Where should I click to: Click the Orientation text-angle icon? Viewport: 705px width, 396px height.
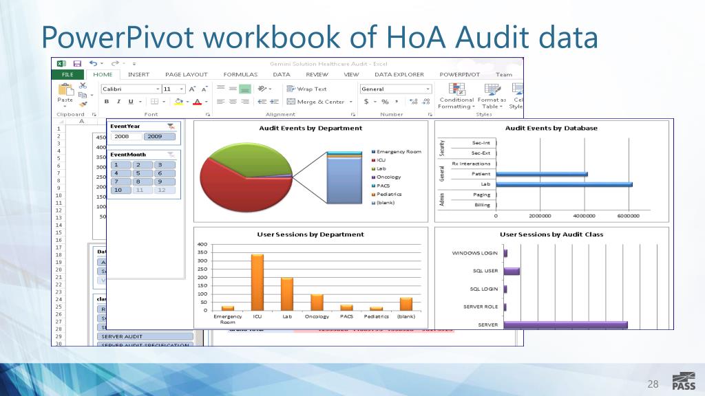(262, 89)
